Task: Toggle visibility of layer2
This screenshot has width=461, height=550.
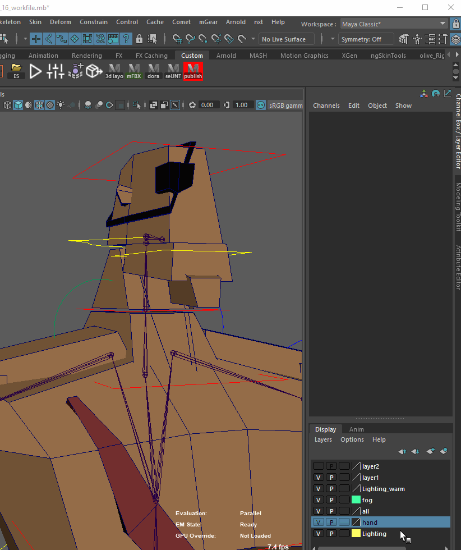Action: click(x=319, y=466)
